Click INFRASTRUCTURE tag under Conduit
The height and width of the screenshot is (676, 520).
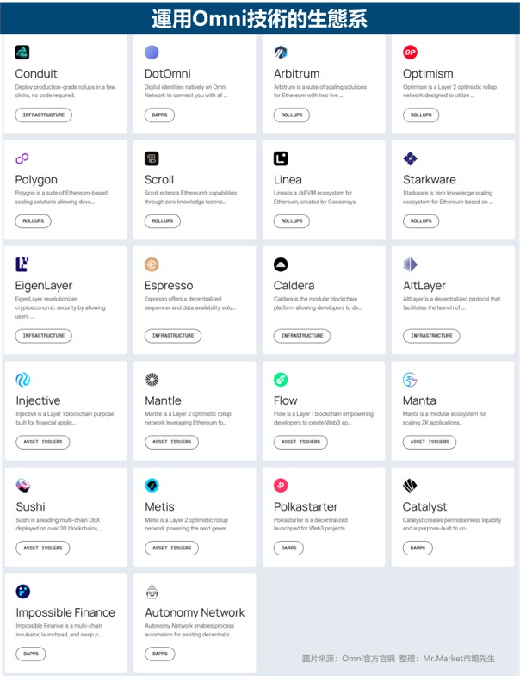(44, 115)
